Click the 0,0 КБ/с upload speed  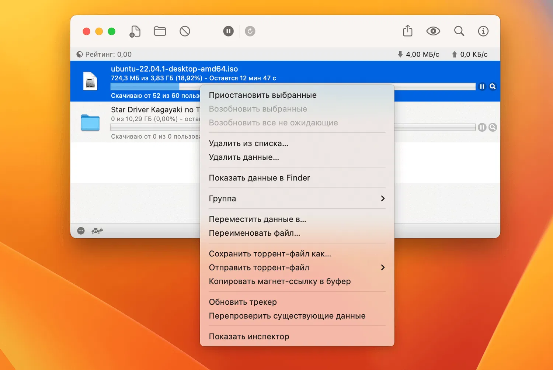(x=474, y=54)
